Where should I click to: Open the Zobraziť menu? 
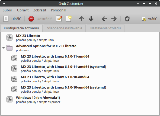40,10
